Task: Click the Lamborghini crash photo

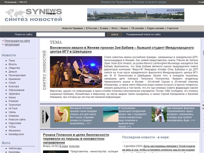Action: [76, 72]
